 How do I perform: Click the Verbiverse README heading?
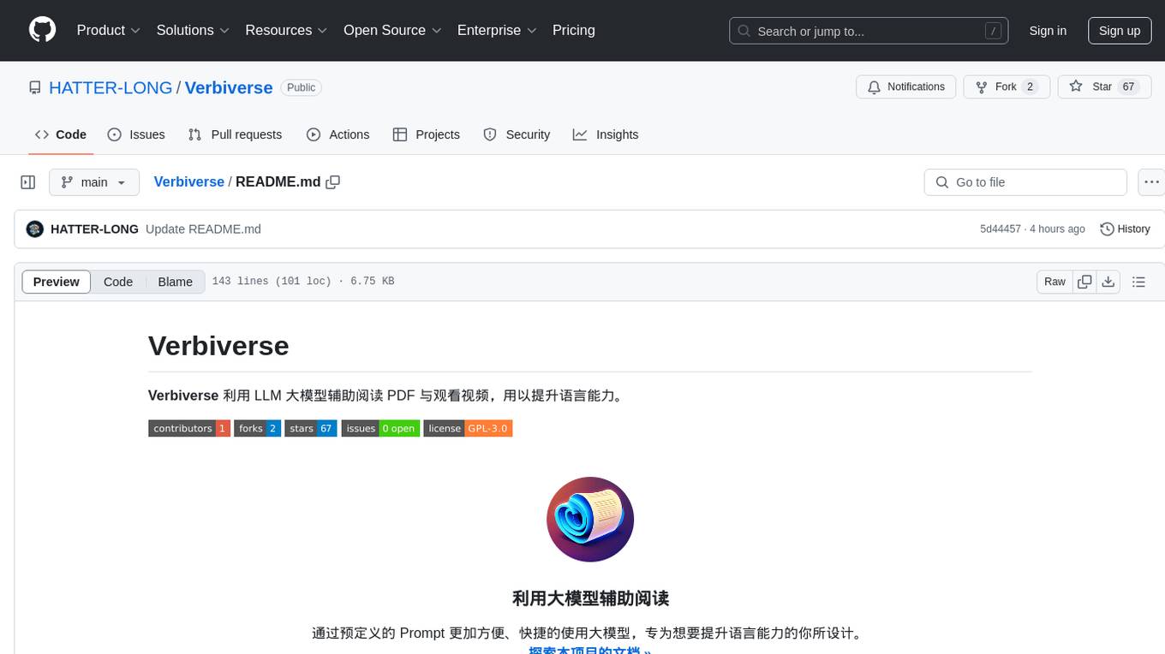click(218, 346)
